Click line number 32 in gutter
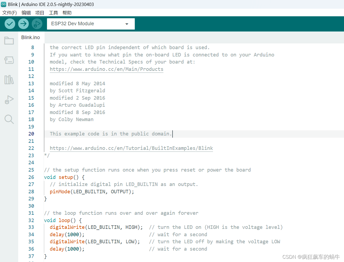 pyautogui.click(x=31, y=220)
